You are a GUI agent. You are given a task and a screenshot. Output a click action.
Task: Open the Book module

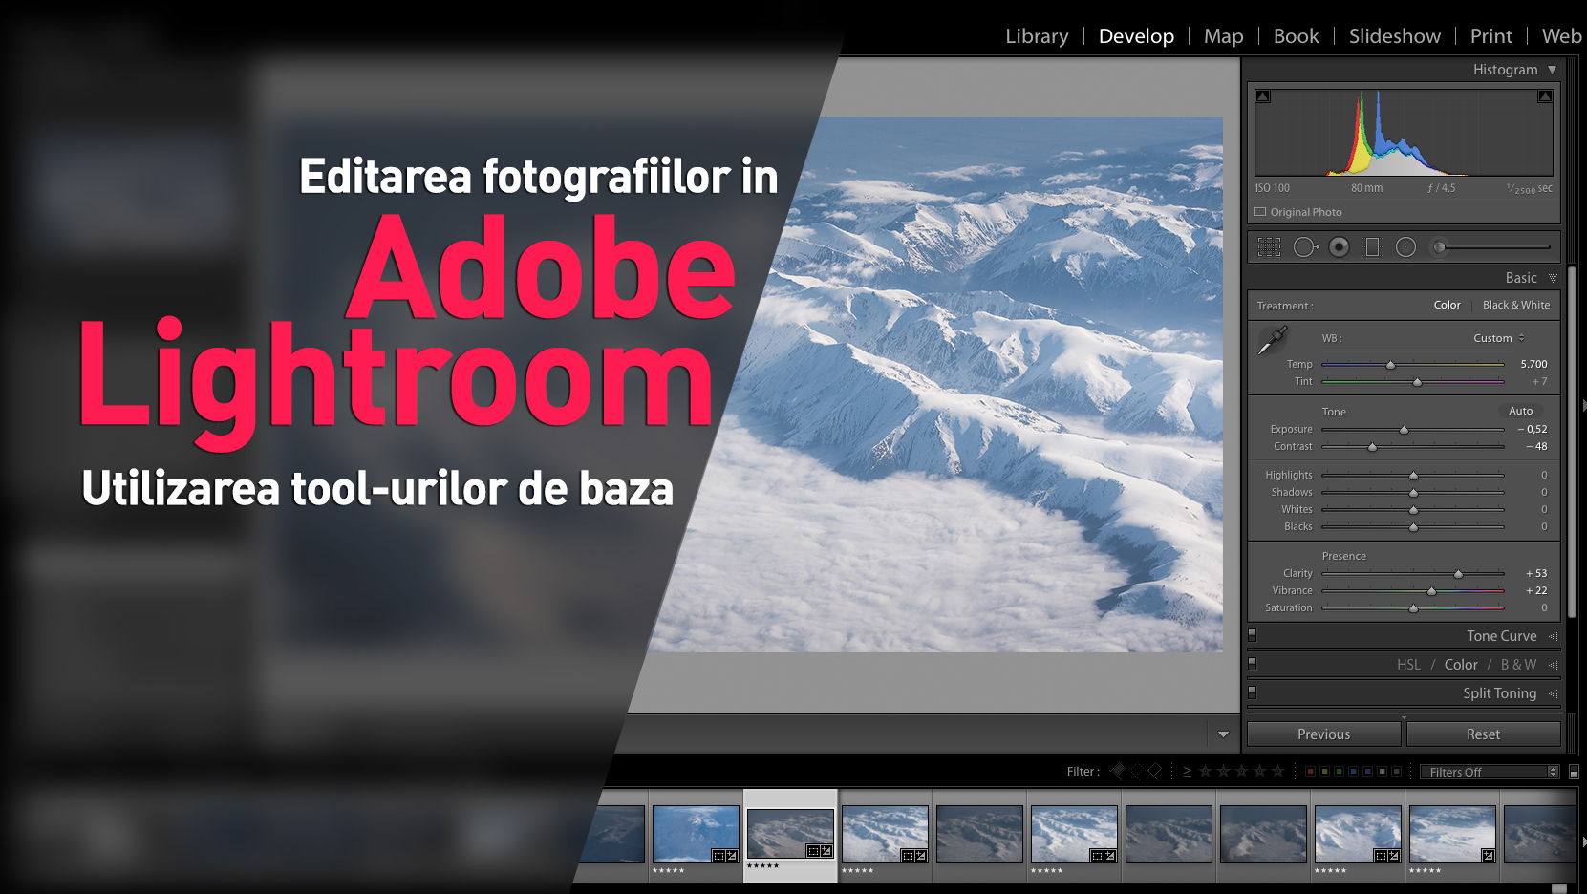(1296, 36)
